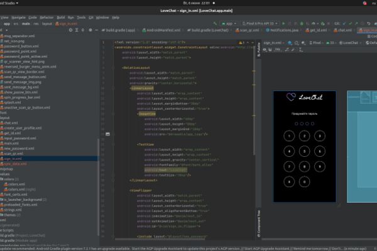Click the gutter image icon beside the ImageView
Viewport: 377px width, 251px height.
107,134
